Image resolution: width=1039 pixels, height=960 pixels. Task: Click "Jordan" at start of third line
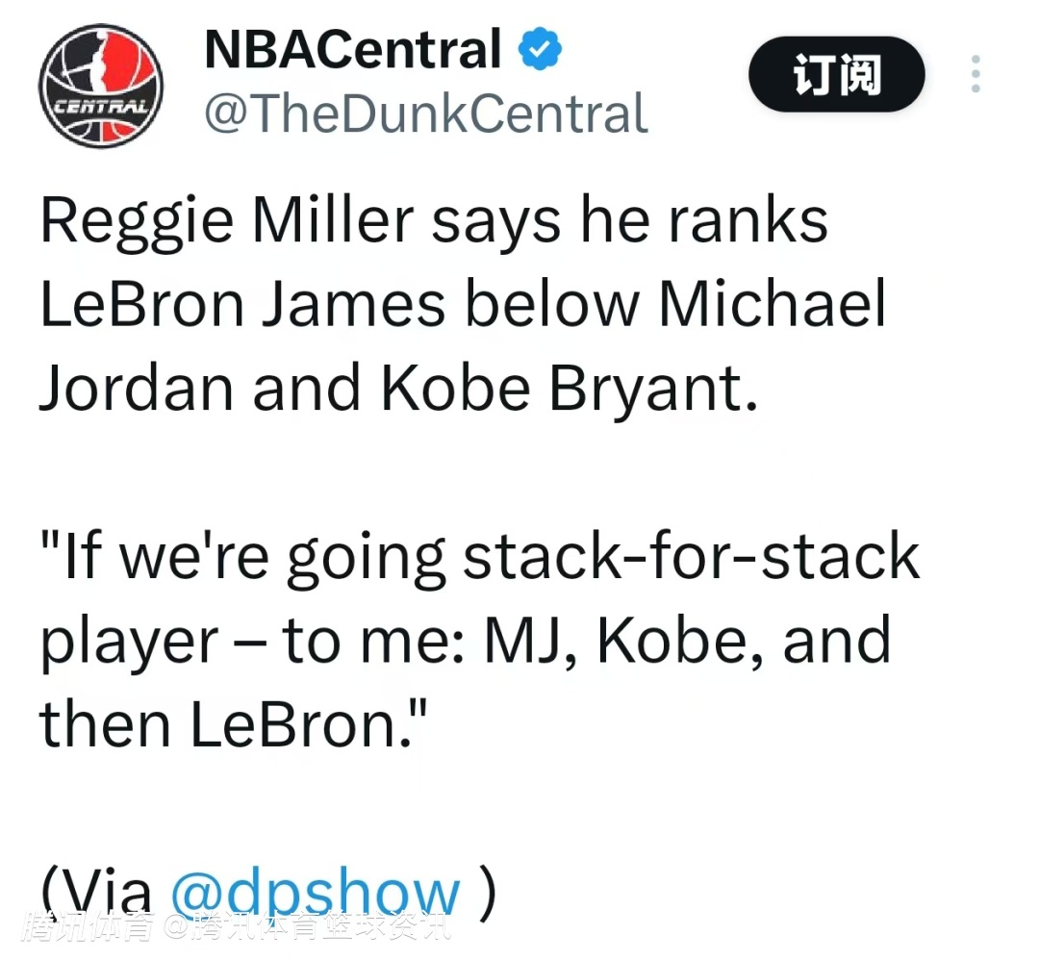[x=137, y=387]
